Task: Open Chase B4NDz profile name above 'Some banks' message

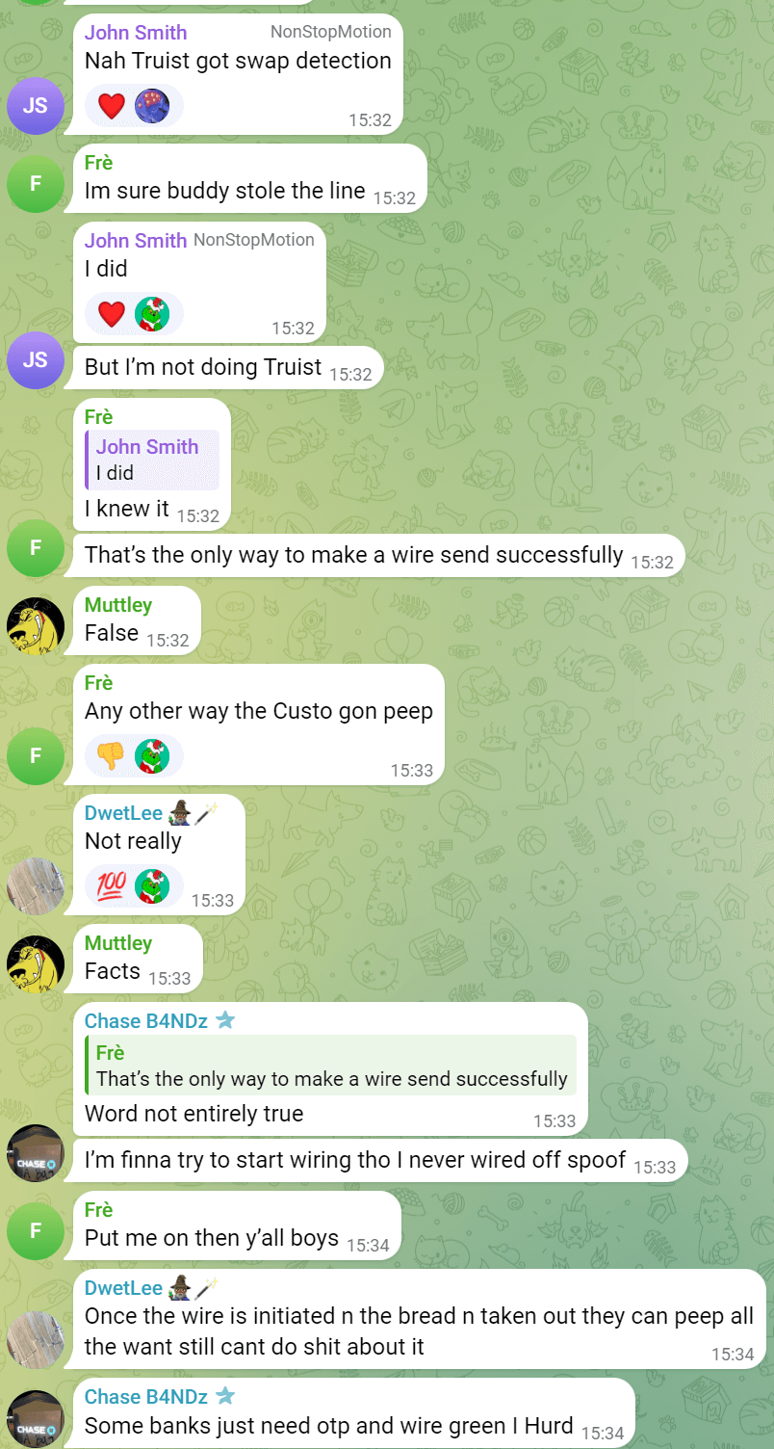Action: 146,1397
